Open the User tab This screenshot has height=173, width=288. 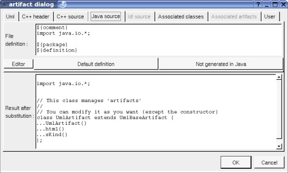pos(270,17)
